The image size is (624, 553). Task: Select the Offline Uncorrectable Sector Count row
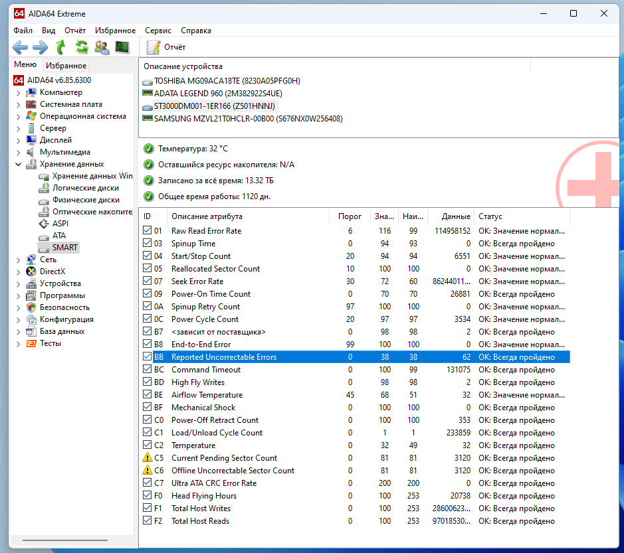[x=356, y=471]
